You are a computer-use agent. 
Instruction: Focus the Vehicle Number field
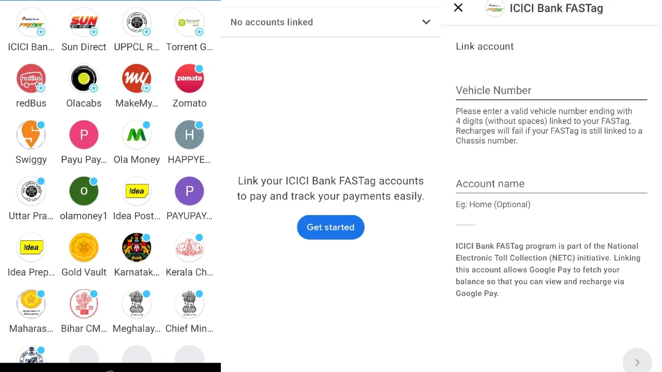551,90
